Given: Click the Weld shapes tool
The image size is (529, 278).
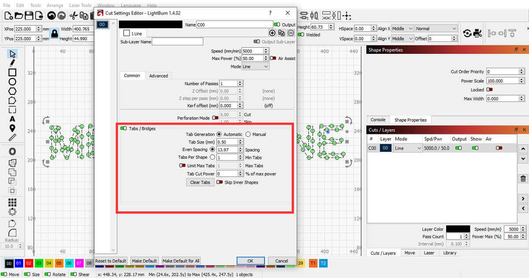Looking at the screenshot, I should click(x=12, y=162).
